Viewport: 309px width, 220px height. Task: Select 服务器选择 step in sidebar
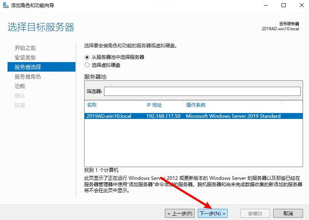(x=28, y=67)
